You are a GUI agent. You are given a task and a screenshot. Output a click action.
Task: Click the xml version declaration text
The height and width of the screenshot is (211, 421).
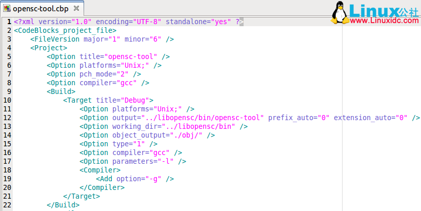[129, 22]
